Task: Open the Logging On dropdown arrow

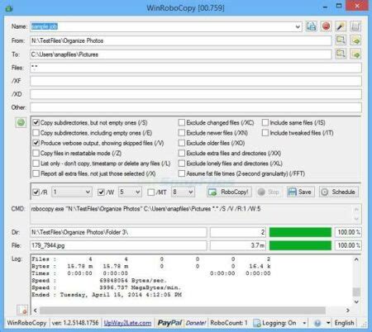Action: pos(304,323)
